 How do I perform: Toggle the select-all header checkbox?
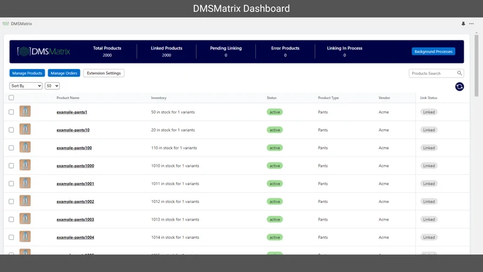coord(11,97)
